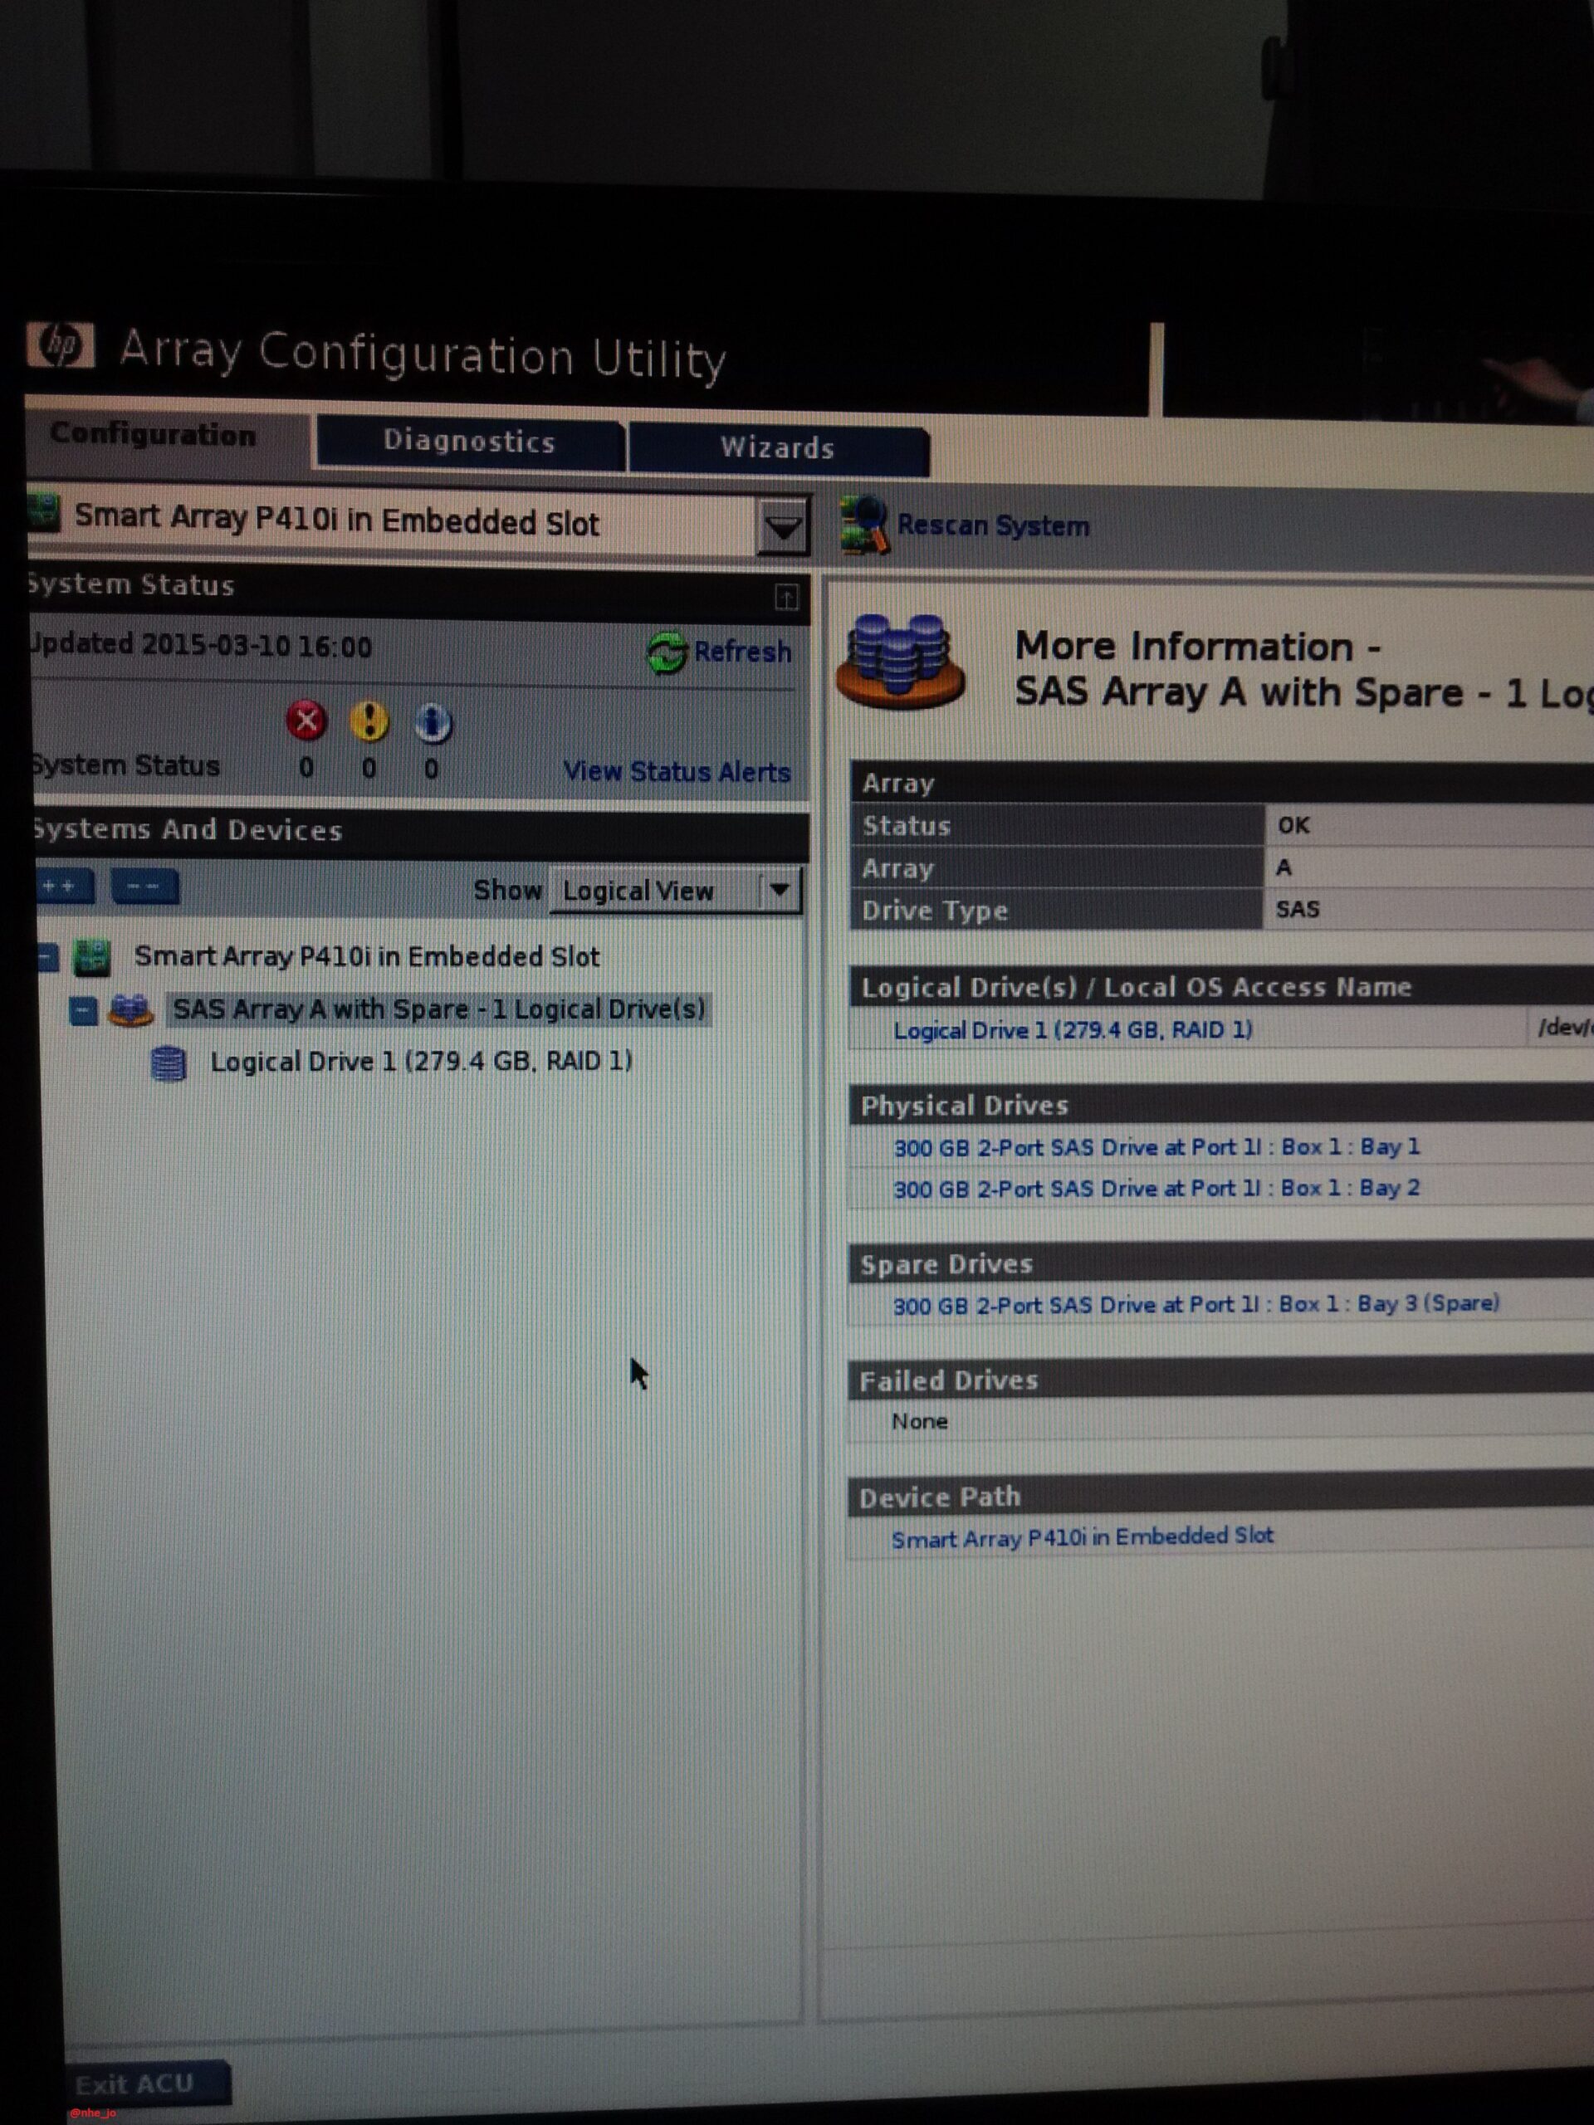Click the Status OK value cell
1594x2125 pixels.
[1429, 825]
